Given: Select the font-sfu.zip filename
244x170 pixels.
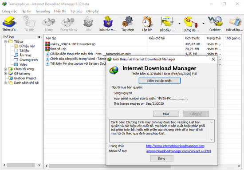Looking at the screenshot, I should pyautogui.click(x=58, y=49).
